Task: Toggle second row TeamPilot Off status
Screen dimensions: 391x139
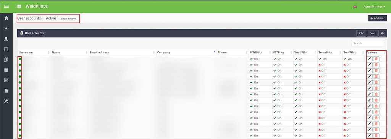Action: (322, 65)
